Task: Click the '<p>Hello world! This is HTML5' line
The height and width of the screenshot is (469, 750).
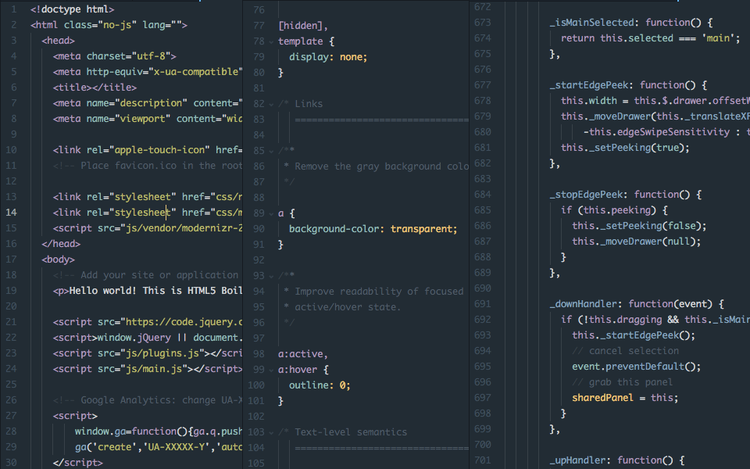Action: tap(148, 291)
